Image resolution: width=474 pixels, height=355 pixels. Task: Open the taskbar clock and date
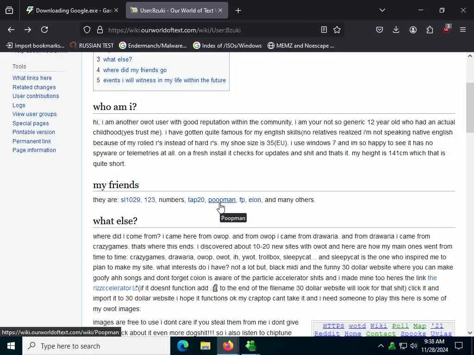435,346
